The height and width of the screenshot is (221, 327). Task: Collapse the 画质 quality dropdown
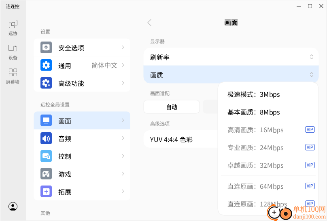(x=231, y=75)
